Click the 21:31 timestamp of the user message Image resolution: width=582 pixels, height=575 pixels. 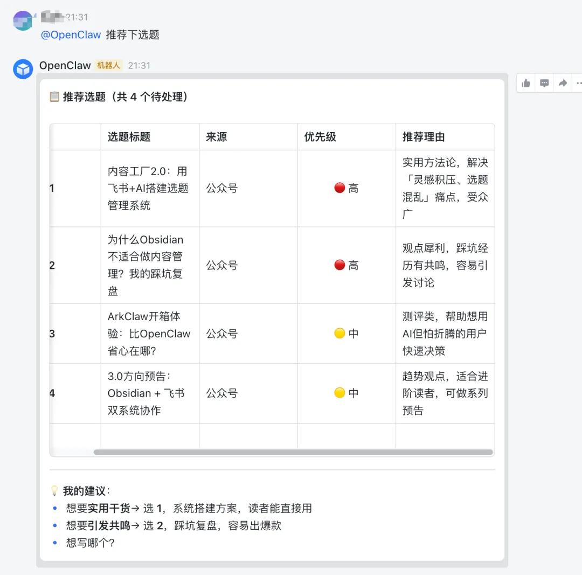77,17
